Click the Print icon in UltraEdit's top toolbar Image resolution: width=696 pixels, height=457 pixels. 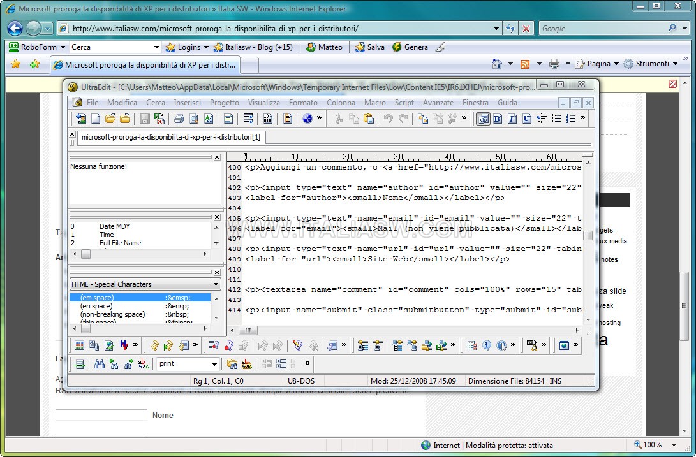coord(179,119)
